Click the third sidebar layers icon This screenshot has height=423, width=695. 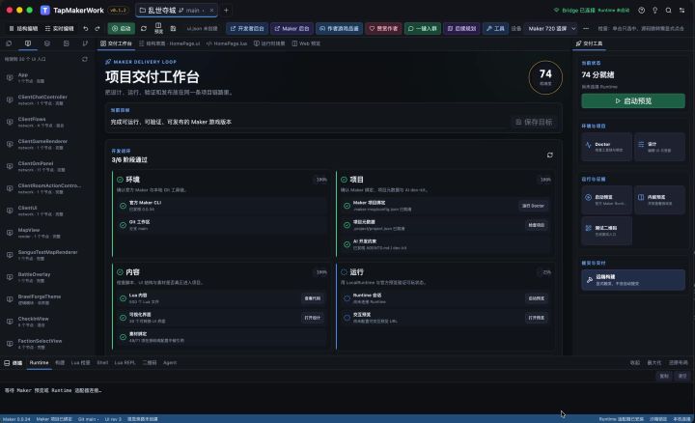(x=47, y=43)
